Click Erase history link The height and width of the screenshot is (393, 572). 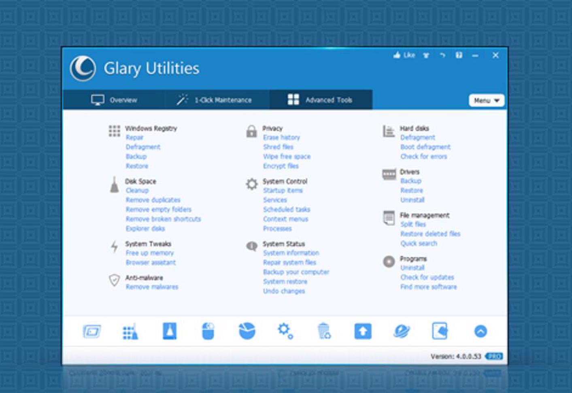[281, 137]
